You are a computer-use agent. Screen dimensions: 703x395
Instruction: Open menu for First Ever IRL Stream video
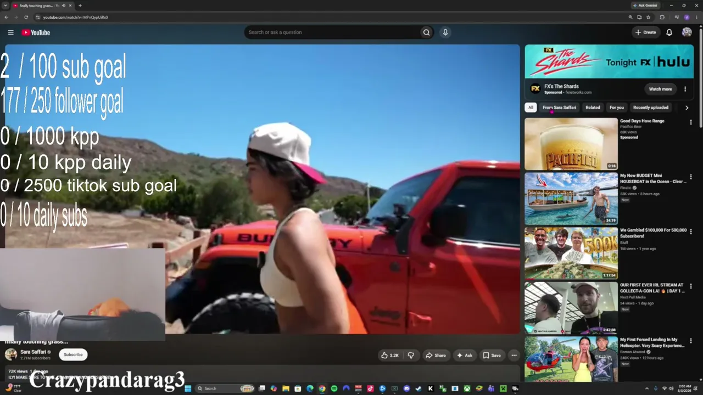691,286
